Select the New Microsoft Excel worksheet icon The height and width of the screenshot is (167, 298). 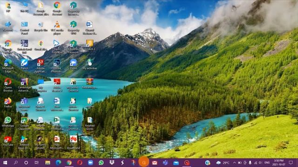coord(57,123)
